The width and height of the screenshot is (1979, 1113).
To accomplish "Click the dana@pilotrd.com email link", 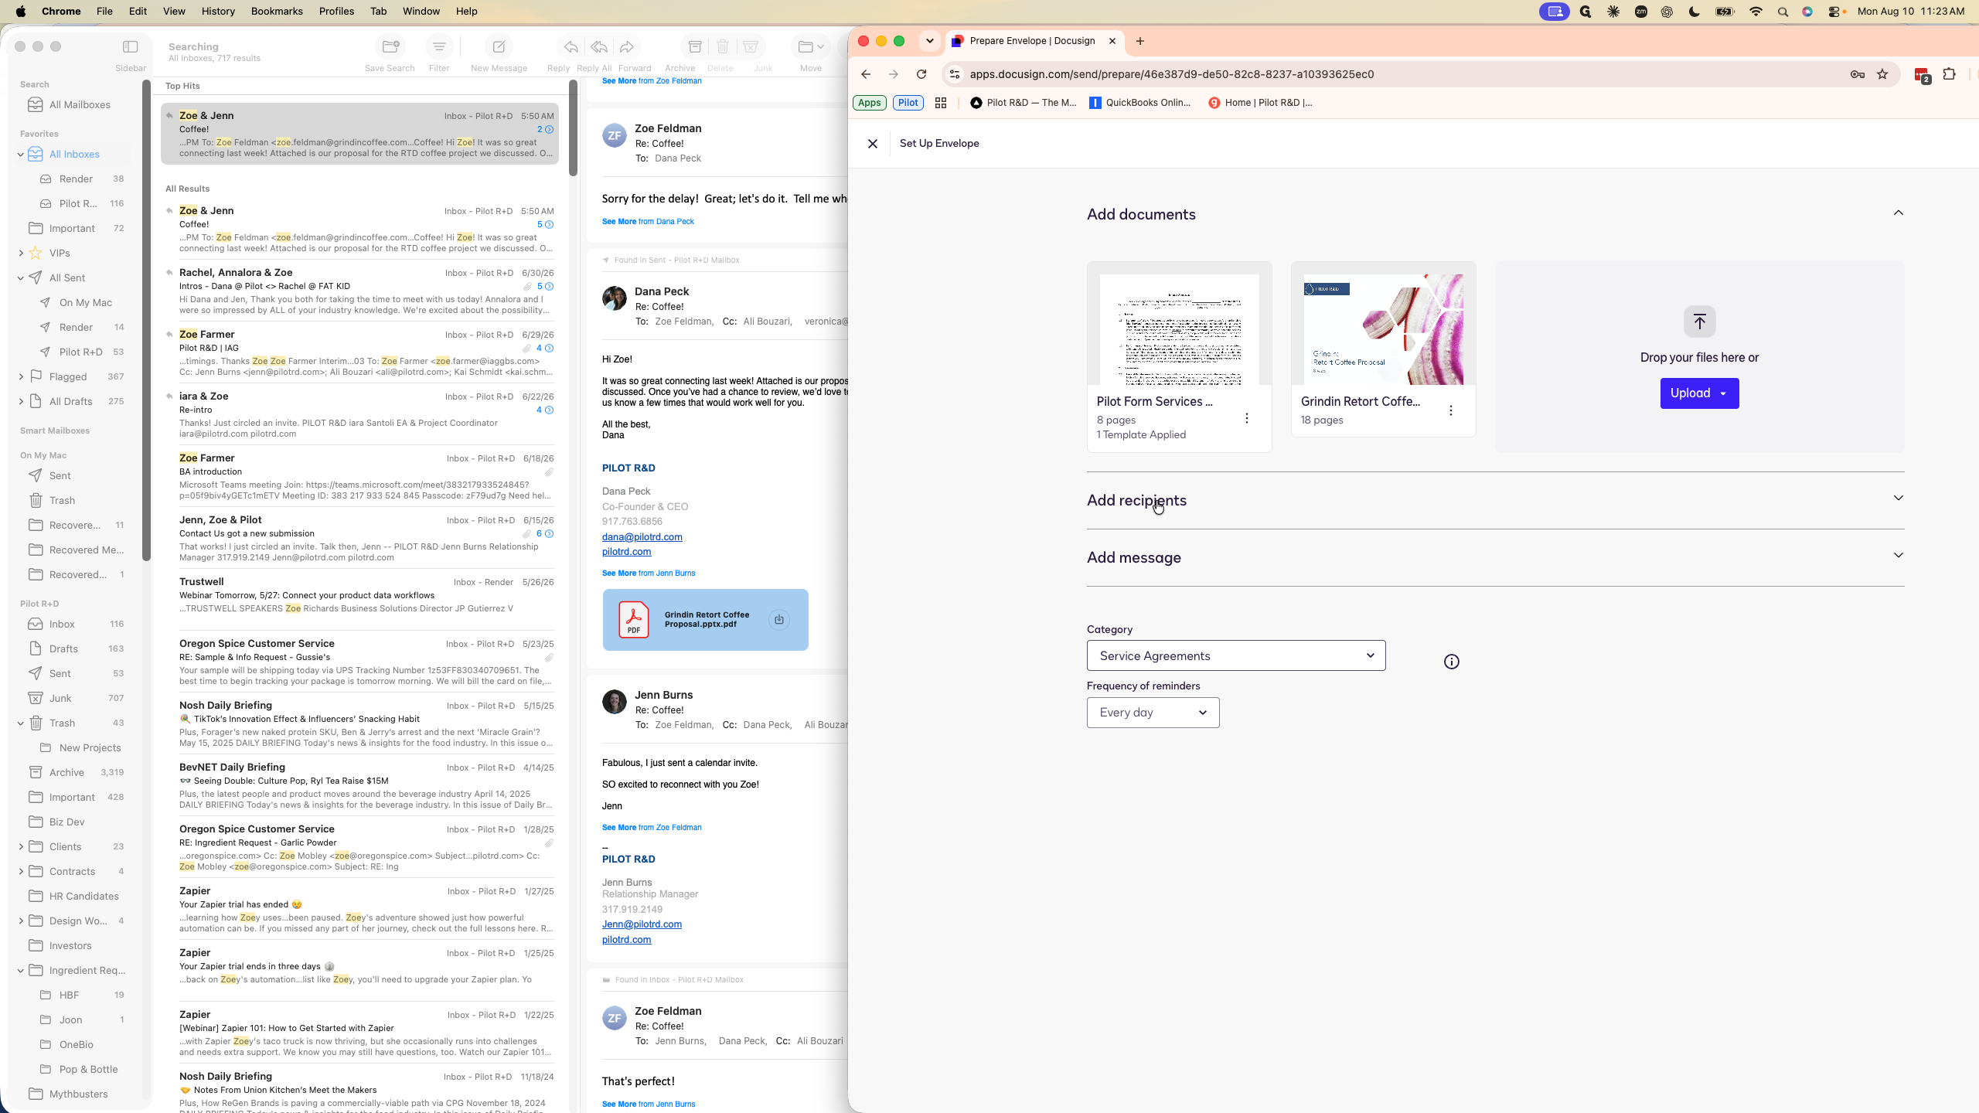I will click(x=642, y=537).
